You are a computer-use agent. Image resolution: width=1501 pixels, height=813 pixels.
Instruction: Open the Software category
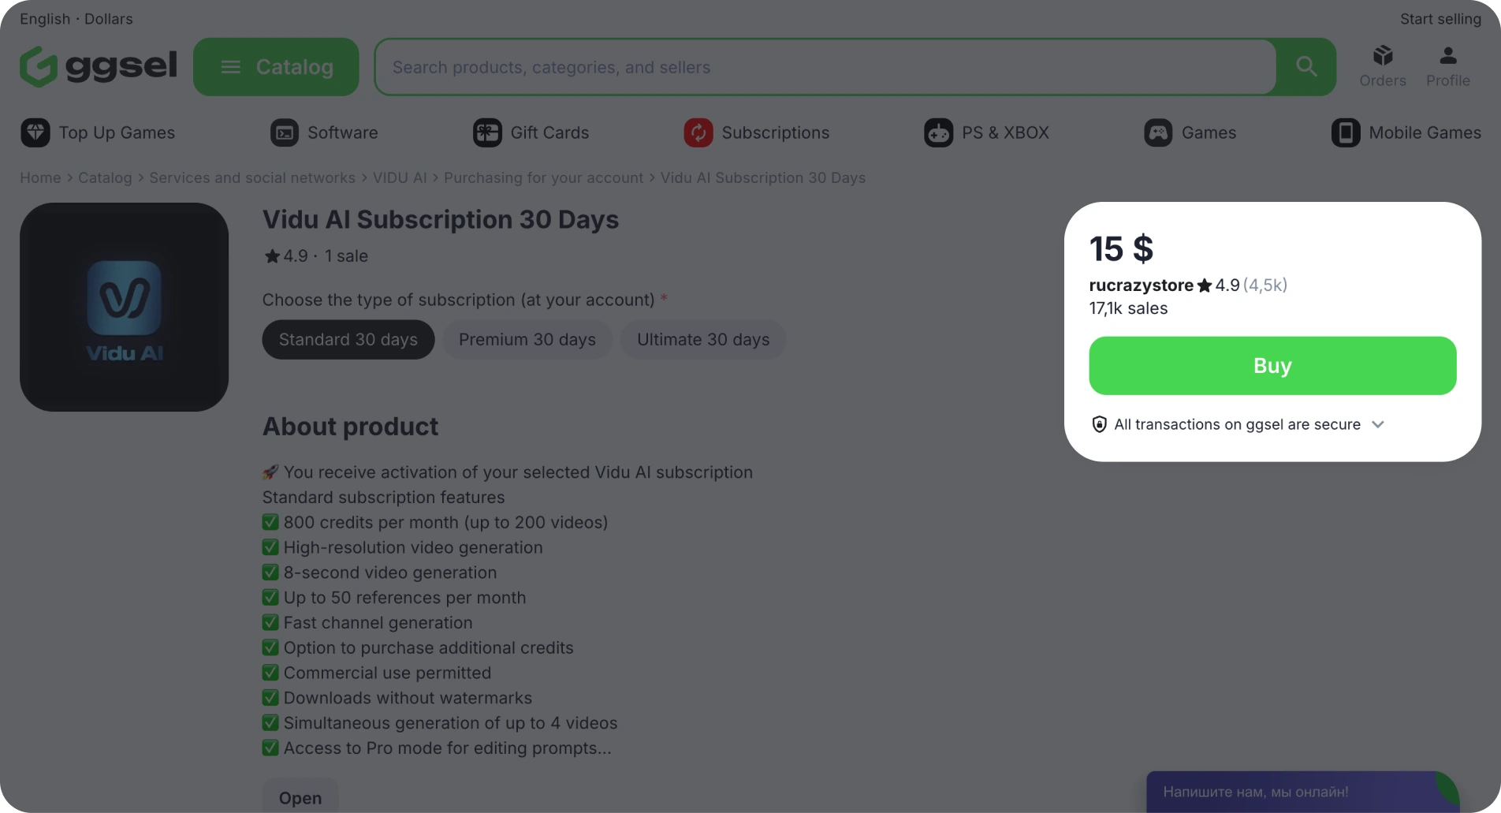pos(324,132)
